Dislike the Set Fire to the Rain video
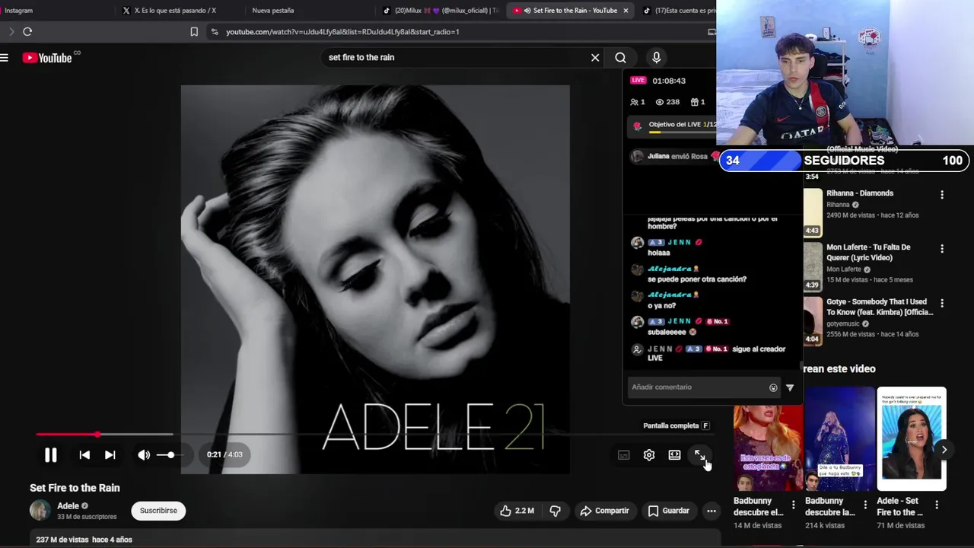974x548 pixels. [555, 511]
